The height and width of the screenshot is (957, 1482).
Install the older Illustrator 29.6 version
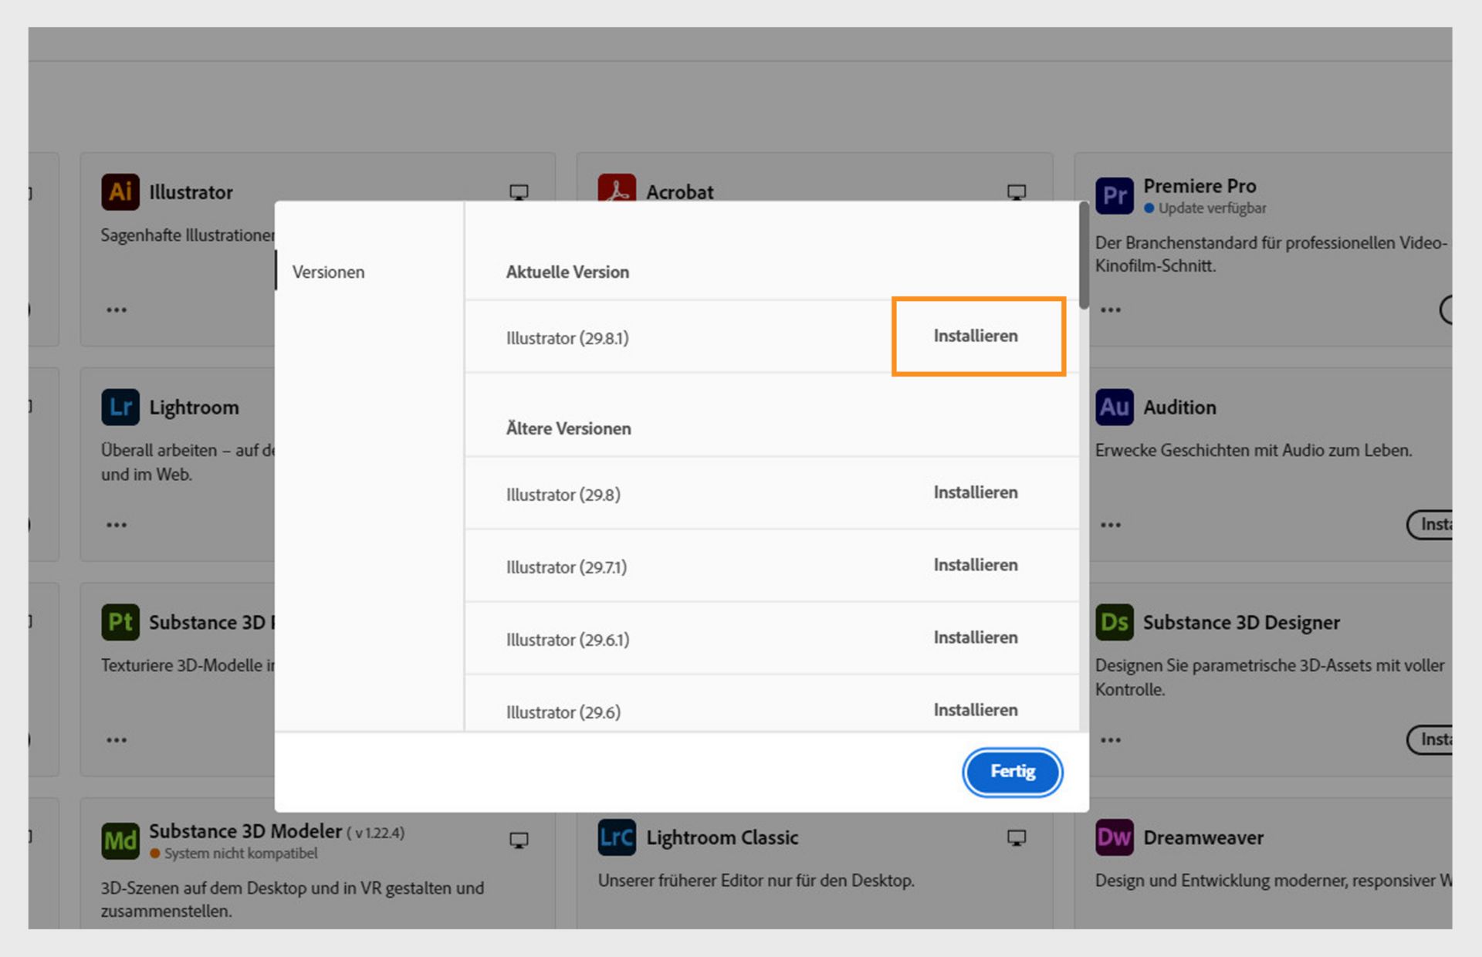[x=976, y=709]
